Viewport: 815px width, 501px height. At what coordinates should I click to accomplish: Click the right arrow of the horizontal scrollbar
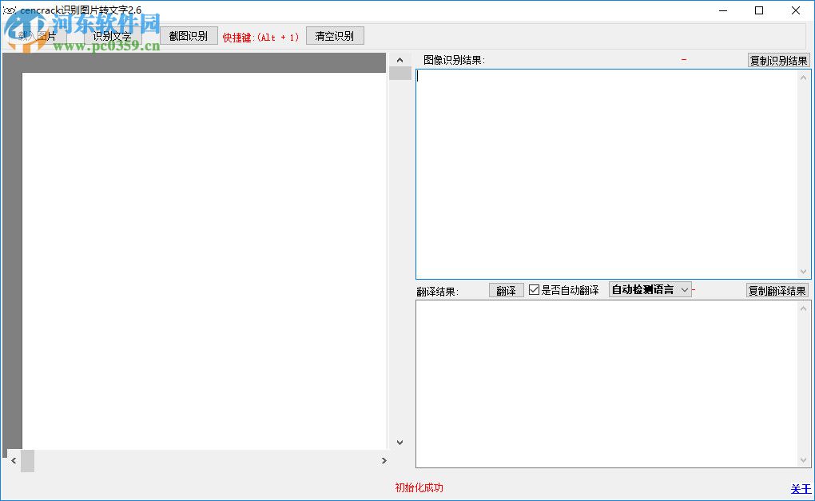pos(384,460)
